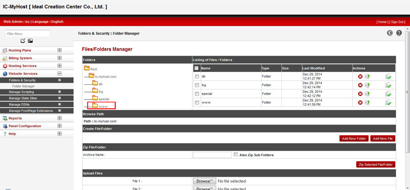This screenshot has height=190, width=410.
Task: Click the 'www' name in file listing
Action: [206, 103]
